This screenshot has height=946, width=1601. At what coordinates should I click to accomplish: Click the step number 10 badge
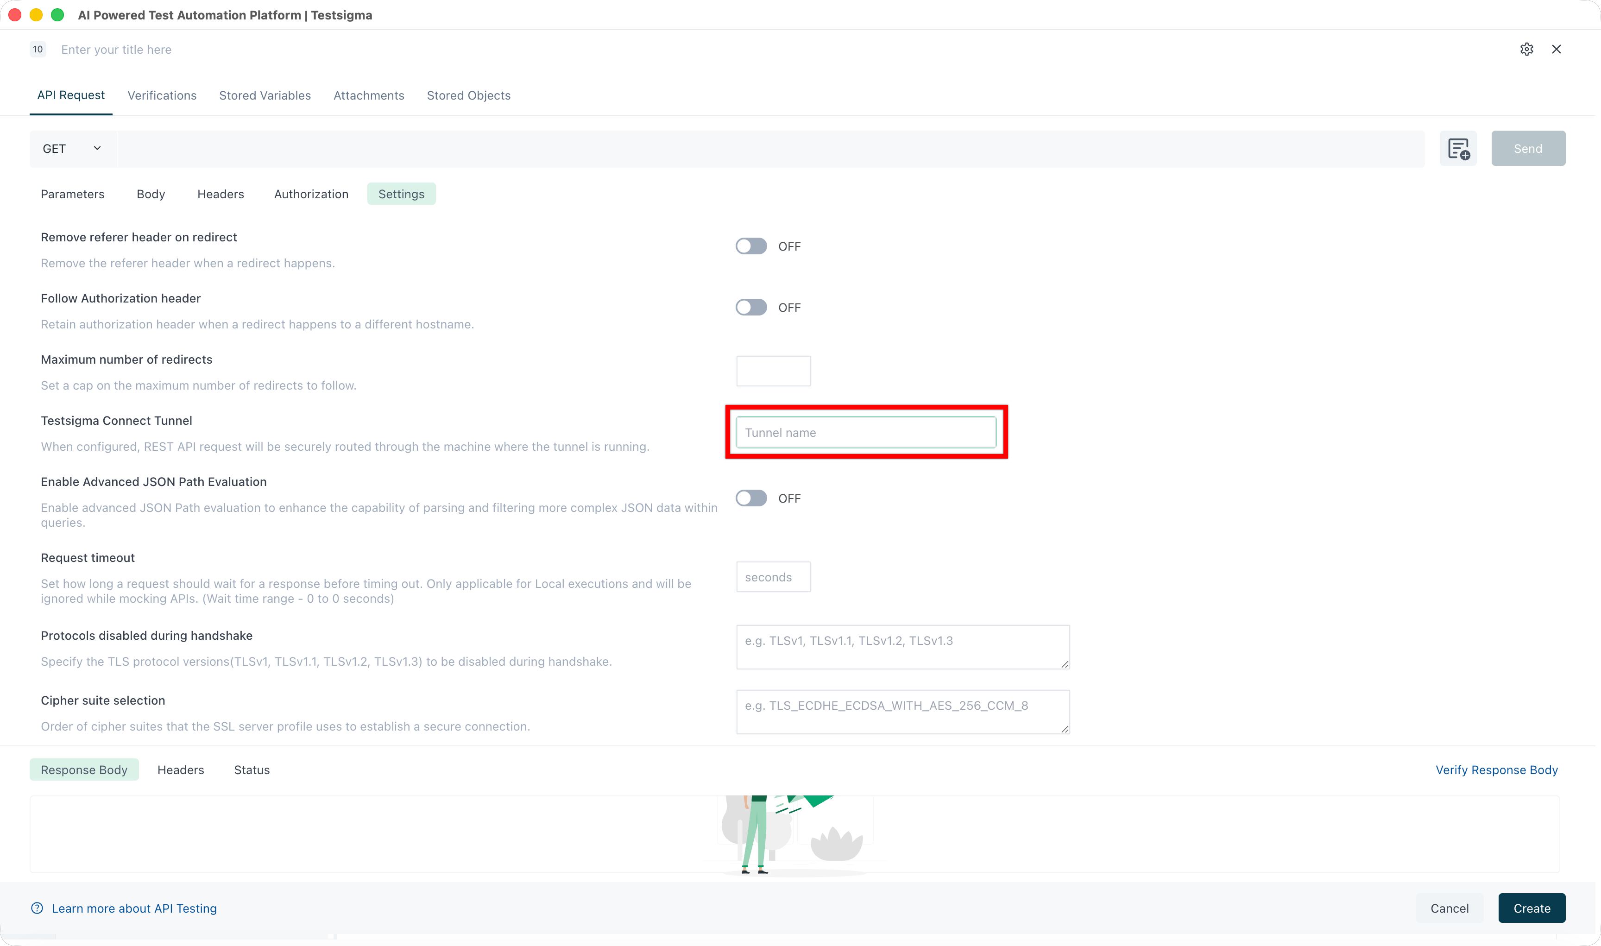[x=38, y=49]
